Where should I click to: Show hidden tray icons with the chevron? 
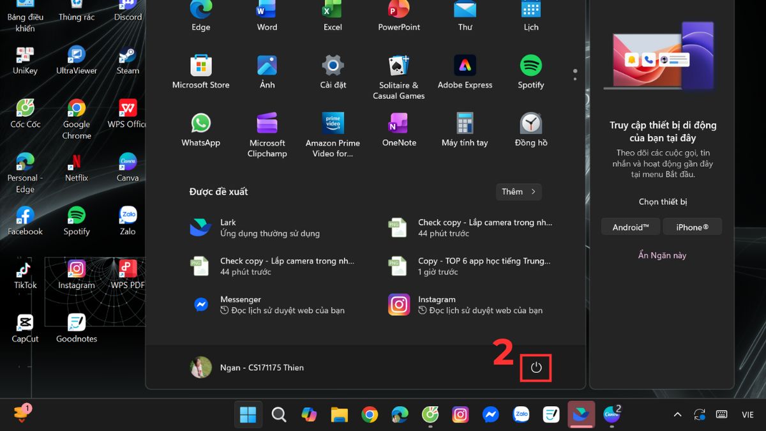677,414
